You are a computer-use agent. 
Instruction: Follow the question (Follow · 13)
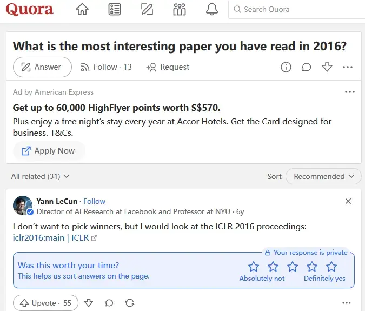click(x=106, y=67)
